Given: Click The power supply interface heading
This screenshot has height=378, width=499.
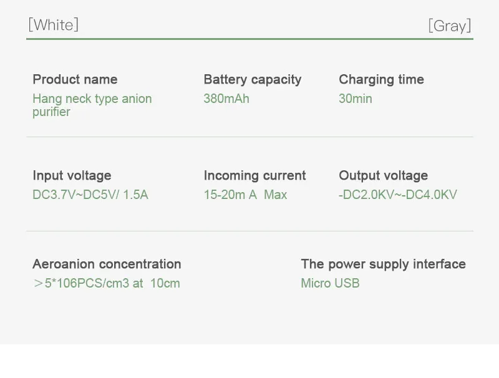Looking at the screenshot, I should 383,264.
